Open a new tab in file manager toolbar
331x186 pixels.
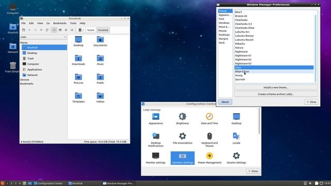click(24, 30)
